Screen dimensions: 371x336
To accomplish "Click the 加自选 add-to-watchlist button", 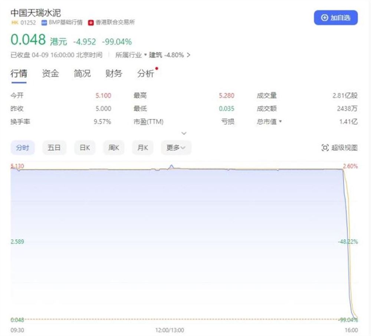I will (x=336, y=17).
